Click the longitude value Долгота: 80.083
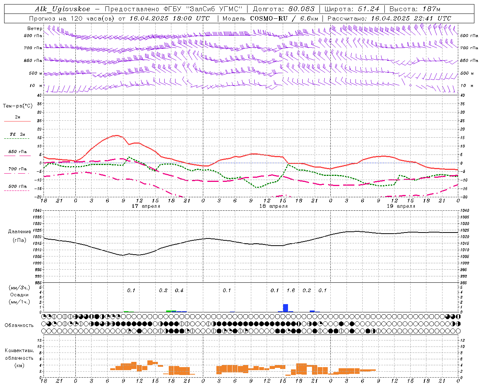The image size is (480, 384). pyautogui.click(x=283, y=9)
